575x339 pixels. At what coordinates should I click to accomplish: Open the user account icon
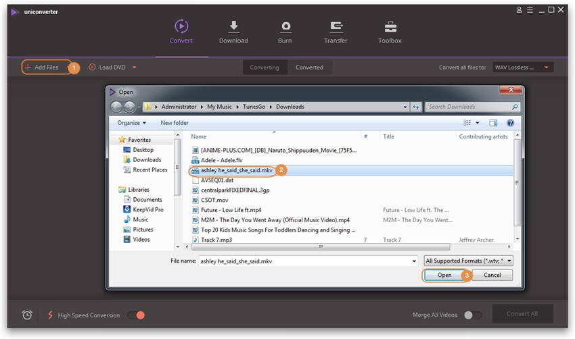click(520, 10)
